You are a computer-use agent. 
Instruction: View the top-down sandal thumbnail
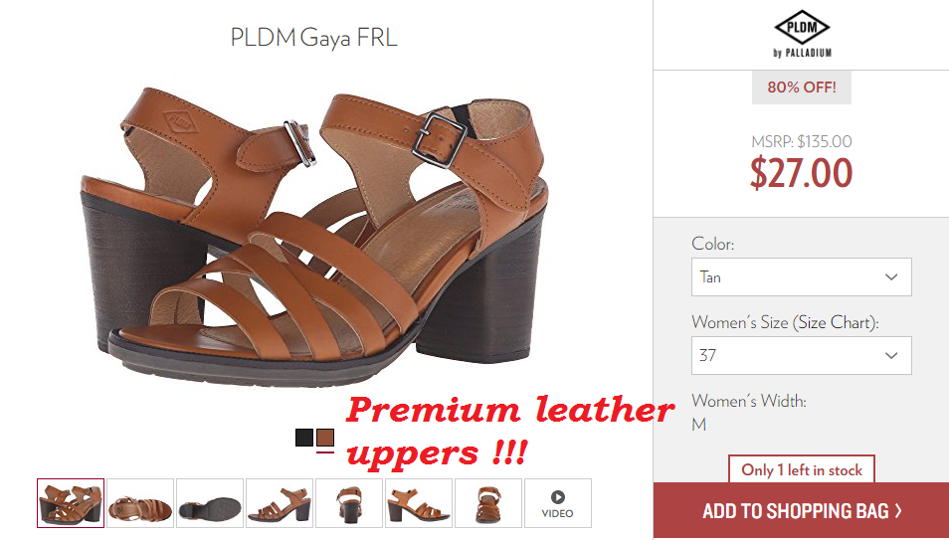[140, 503]
